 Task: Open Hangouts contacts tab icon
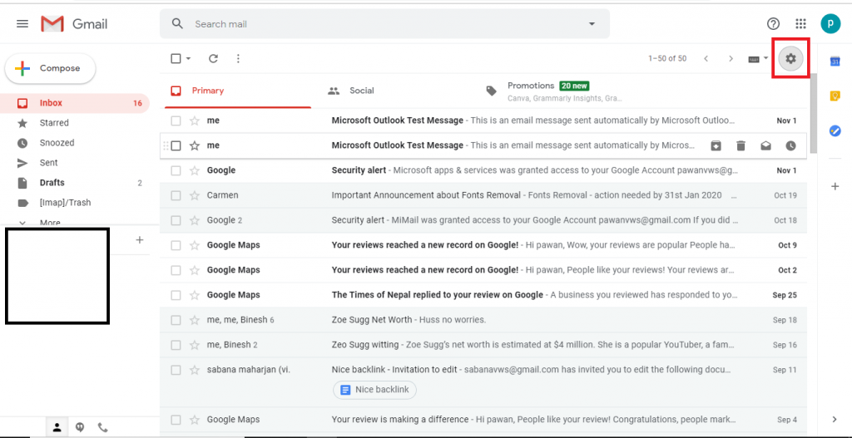pos(57,427)
